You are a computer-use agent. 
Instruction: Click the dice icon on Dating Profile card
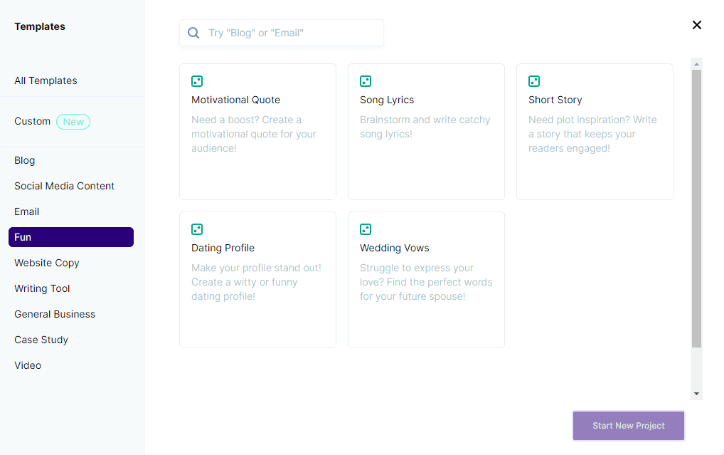click(x=197, y=229)
